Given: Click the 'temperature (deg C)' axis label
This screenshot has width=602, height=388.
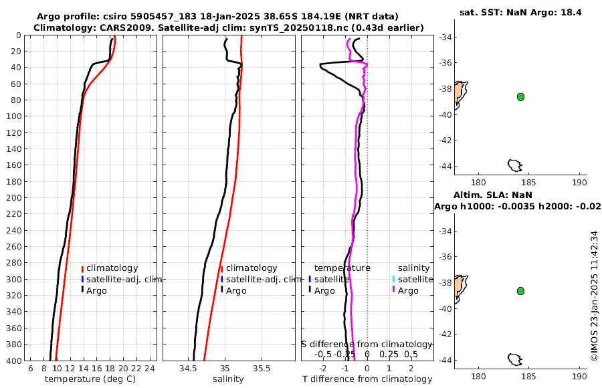Looking at the screenshot, I should pos(90,379).
